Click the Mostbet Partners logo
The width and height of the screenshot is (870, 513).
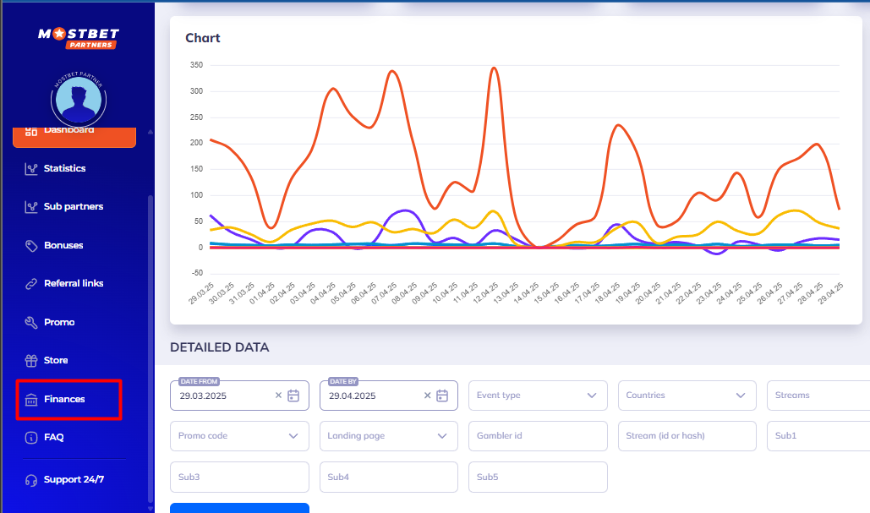78,37
